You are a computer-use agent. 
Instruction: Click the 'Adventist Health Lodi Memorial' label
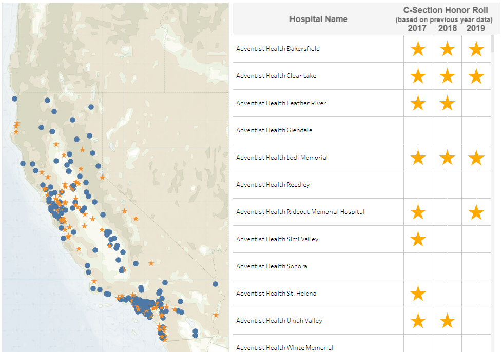click(x=282, y=158)
